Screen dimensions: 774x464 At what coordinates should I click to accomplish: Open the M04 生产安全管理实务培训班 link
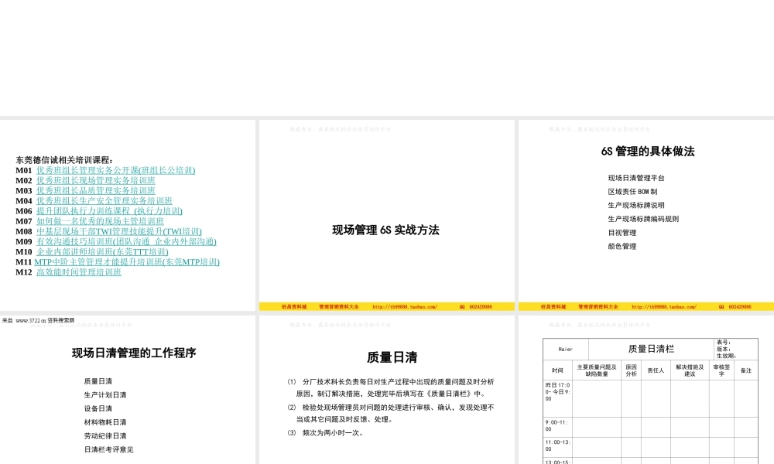click(104, 200)
